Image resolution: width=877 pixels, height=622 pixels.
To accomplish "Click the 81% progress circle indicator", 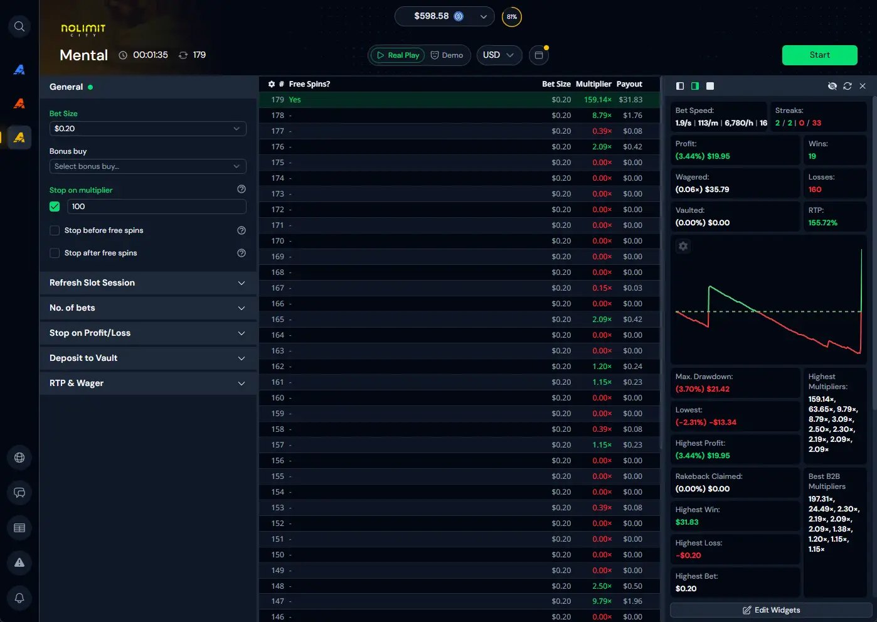I will click(x=512, y=17).
